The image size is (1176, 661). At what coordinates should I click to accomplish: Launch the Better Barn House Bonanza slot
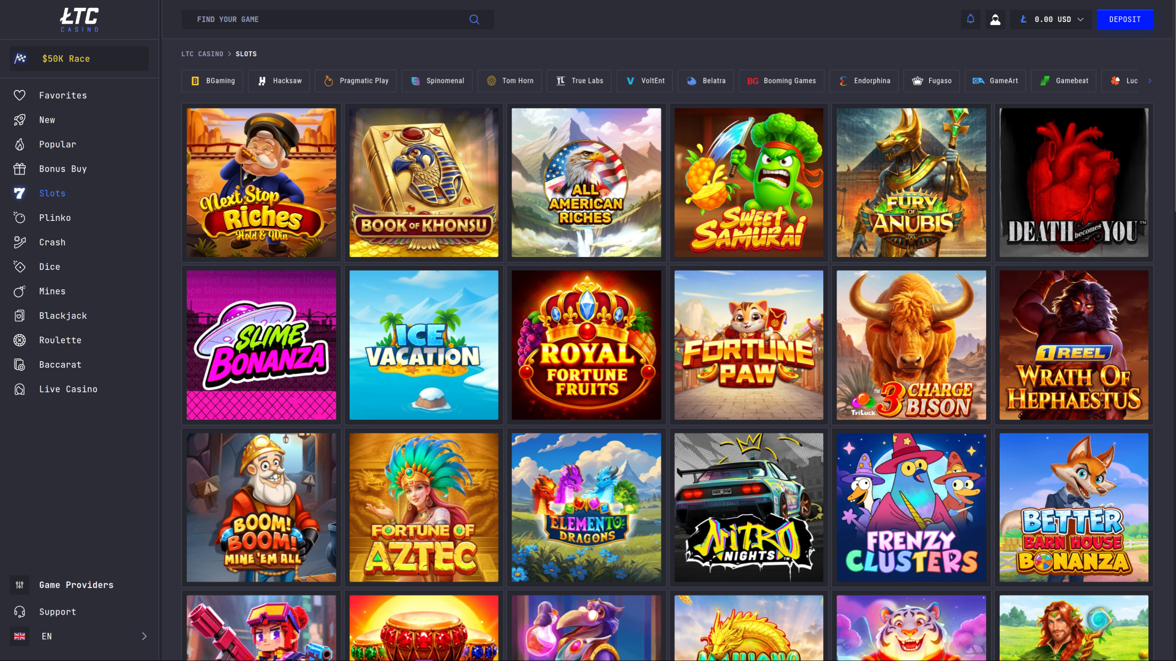[x=1074, y=507]
